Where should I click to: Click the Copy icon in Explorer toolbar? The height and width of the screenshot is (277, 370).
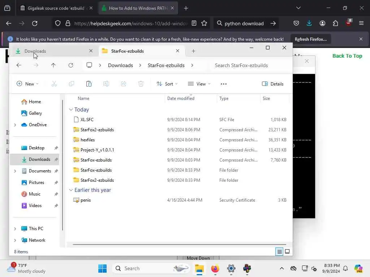pos(72,84)
